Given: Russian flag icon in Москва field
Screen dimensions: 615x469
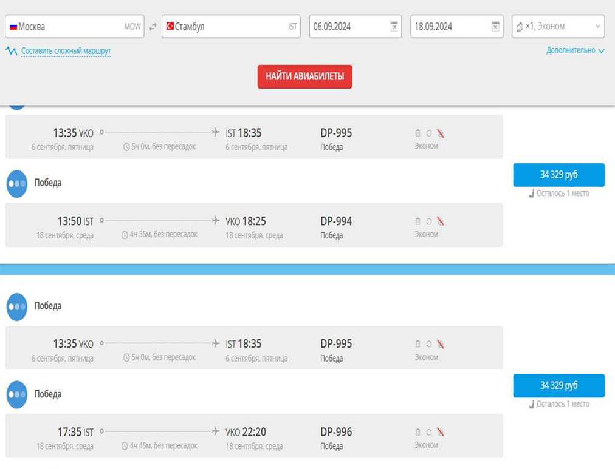Looking at the screenshot, I should click(13, 27).
